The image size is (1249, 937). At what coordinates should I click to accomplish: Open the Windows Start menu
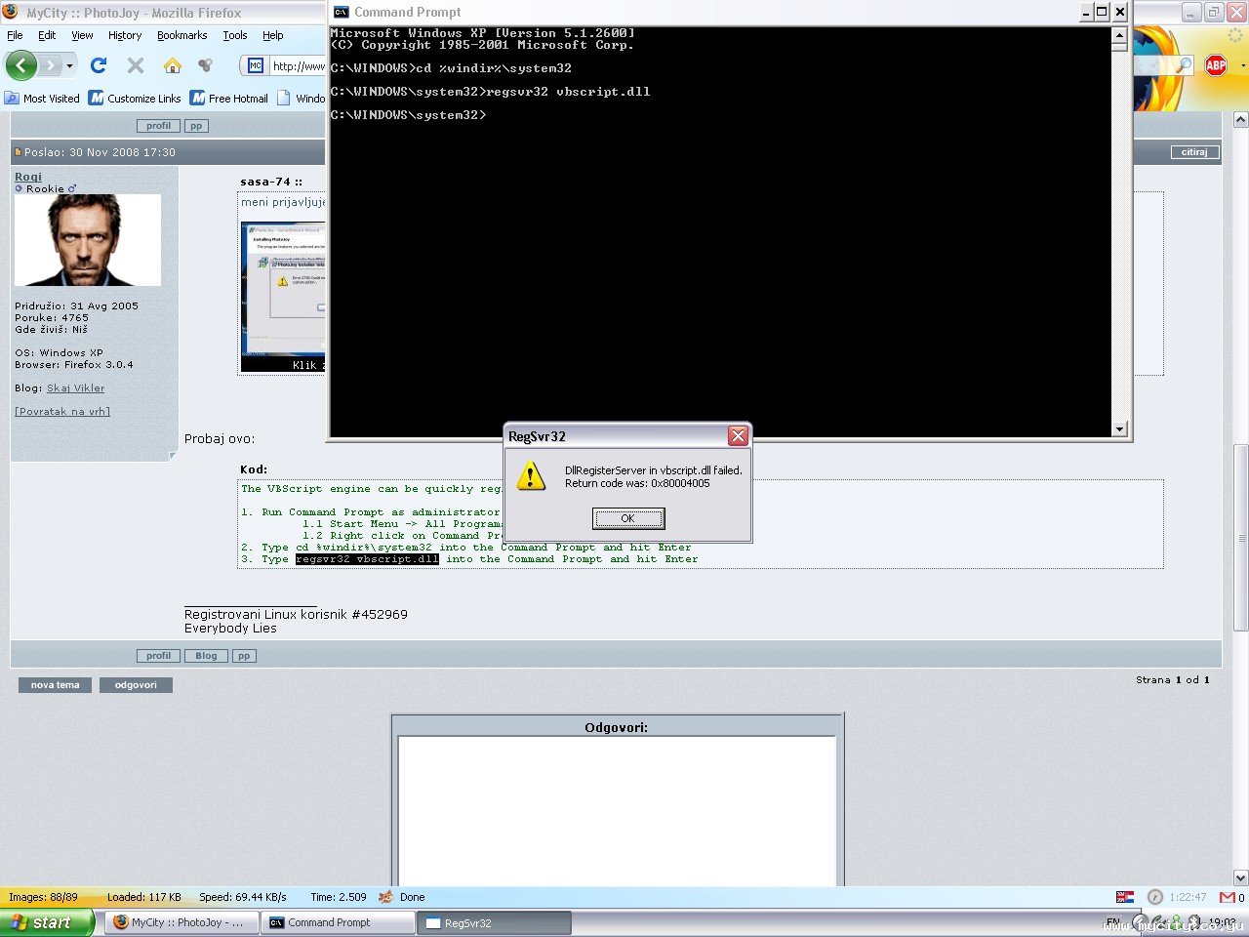(x=47, y=922)
